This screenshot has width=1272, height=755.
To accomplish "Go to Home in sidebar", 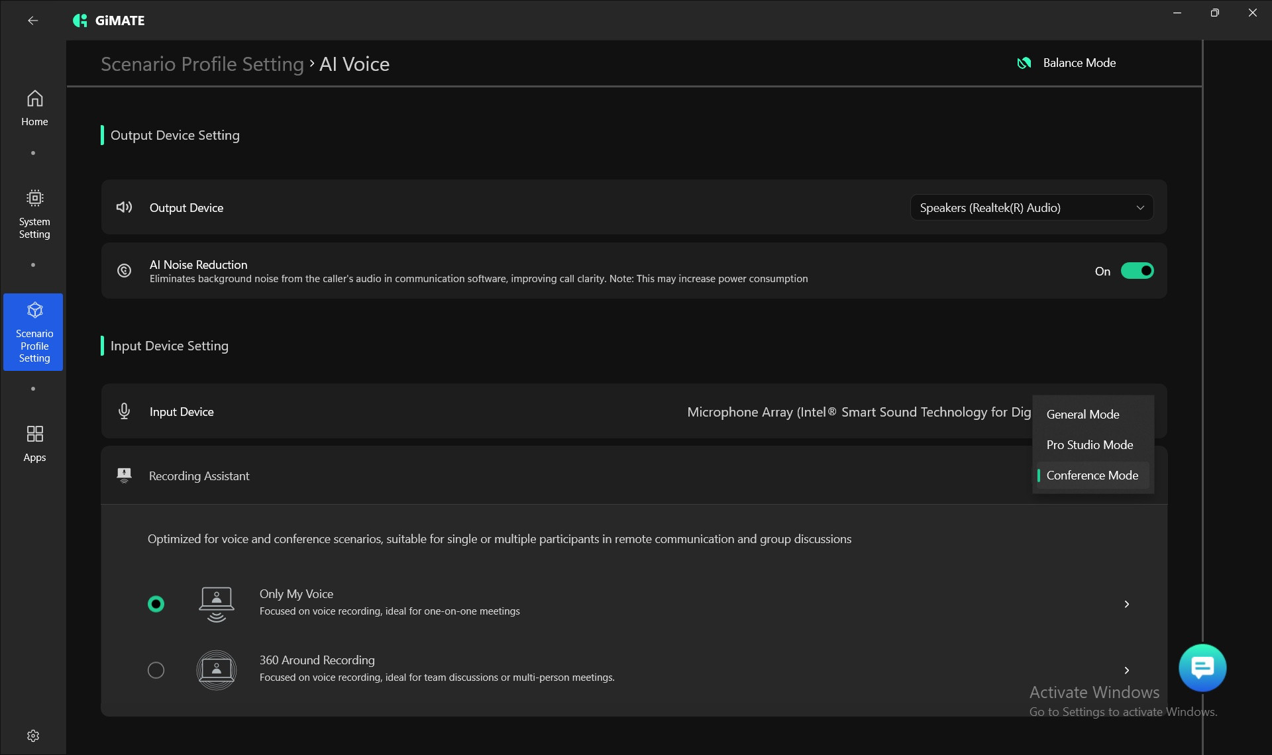I will pyautogui.click(x=34, y=108).
